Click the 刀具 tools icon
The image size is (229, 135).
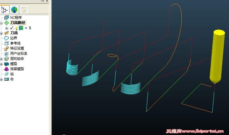(x=7, y=33)
